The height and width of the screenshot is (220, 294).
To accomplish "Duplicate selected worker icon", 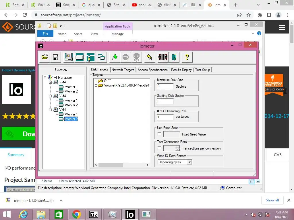I will 101,57.
